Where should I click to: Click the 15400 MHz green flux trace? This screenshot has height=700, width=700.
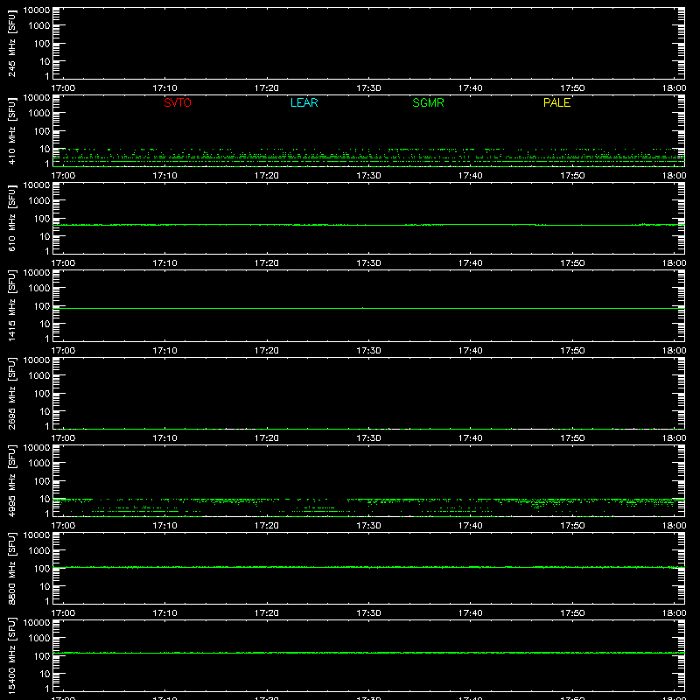(368, 653)
